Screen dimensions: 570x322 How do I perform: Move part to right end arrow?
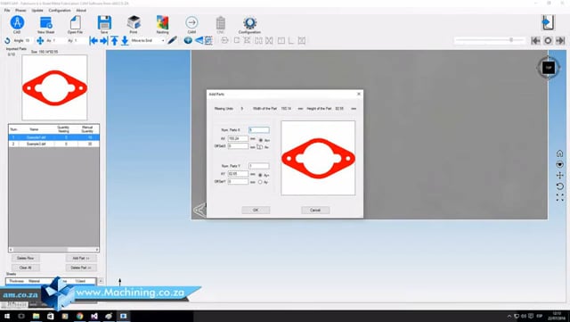pos(103,40)
